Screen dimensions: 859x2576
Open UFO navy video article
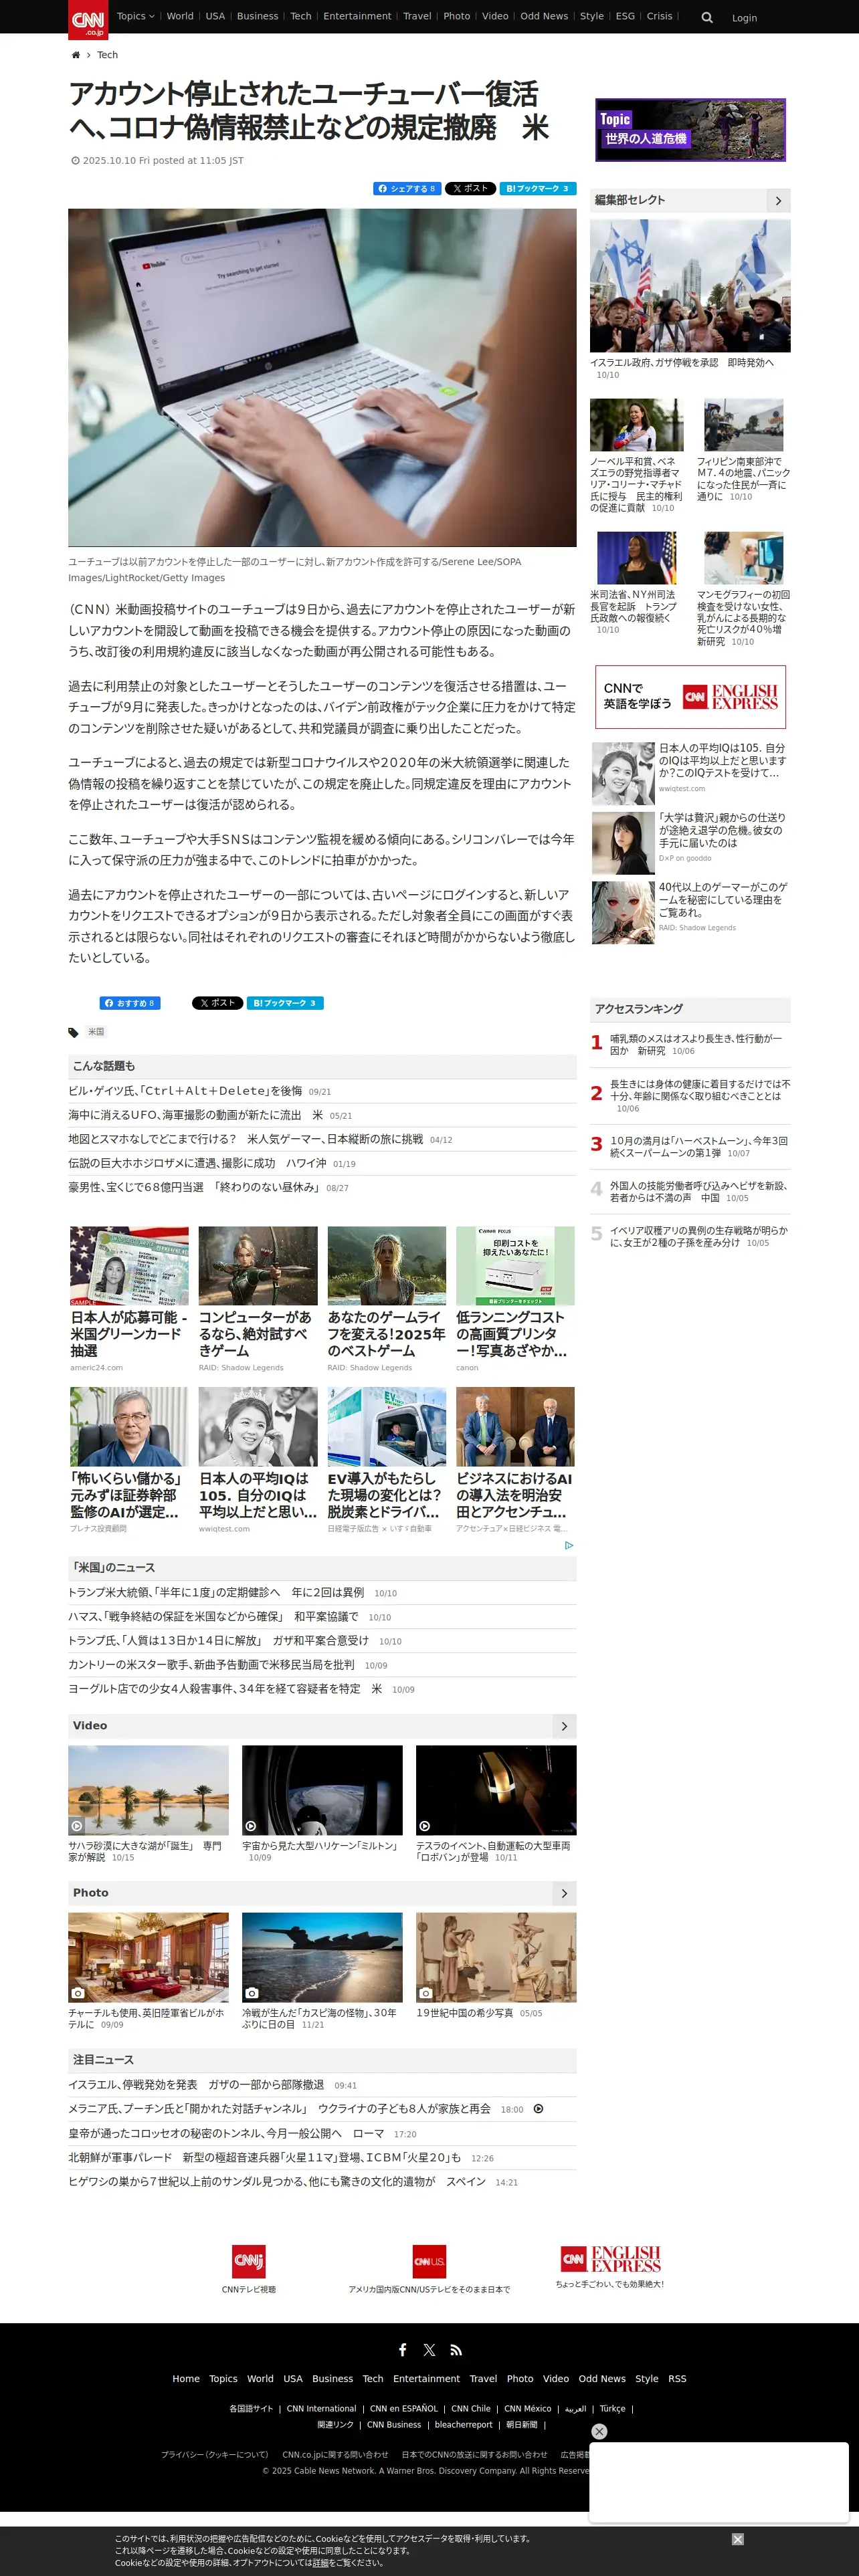point(195,1115)
